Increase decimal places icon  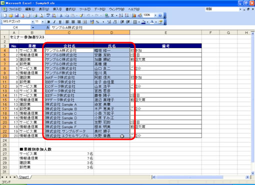pyautogui.click(x=109, y=22)
